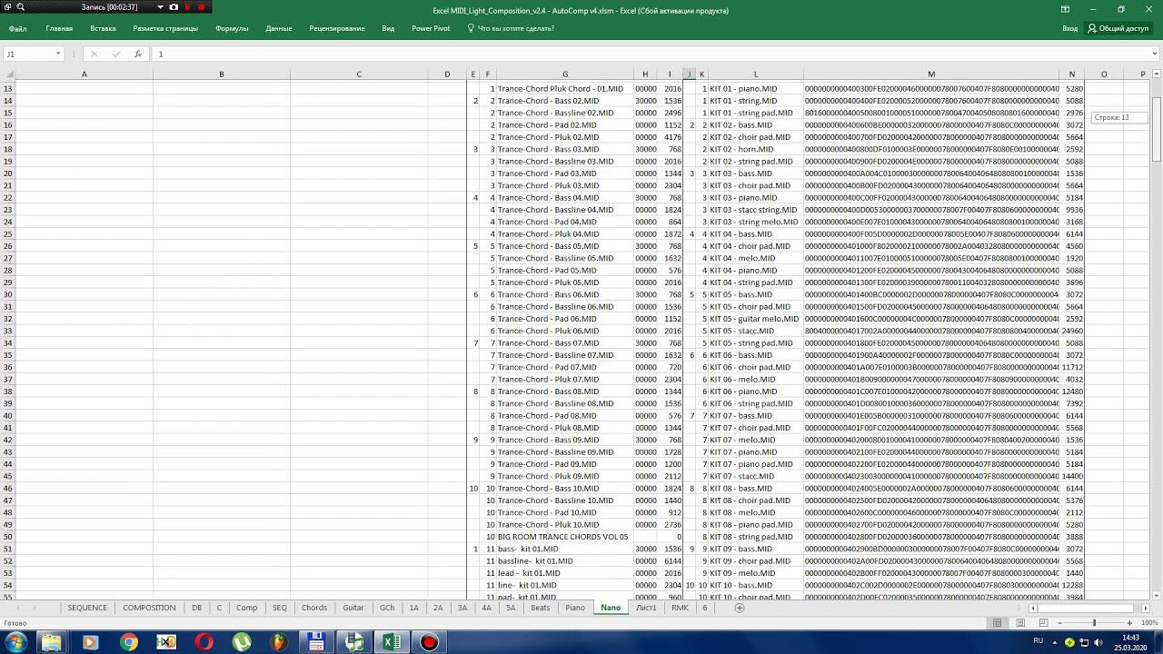Open FL Studio from the taskbar
The image size is (1163, 654).
pyautogui.click(x=278, y=642)
